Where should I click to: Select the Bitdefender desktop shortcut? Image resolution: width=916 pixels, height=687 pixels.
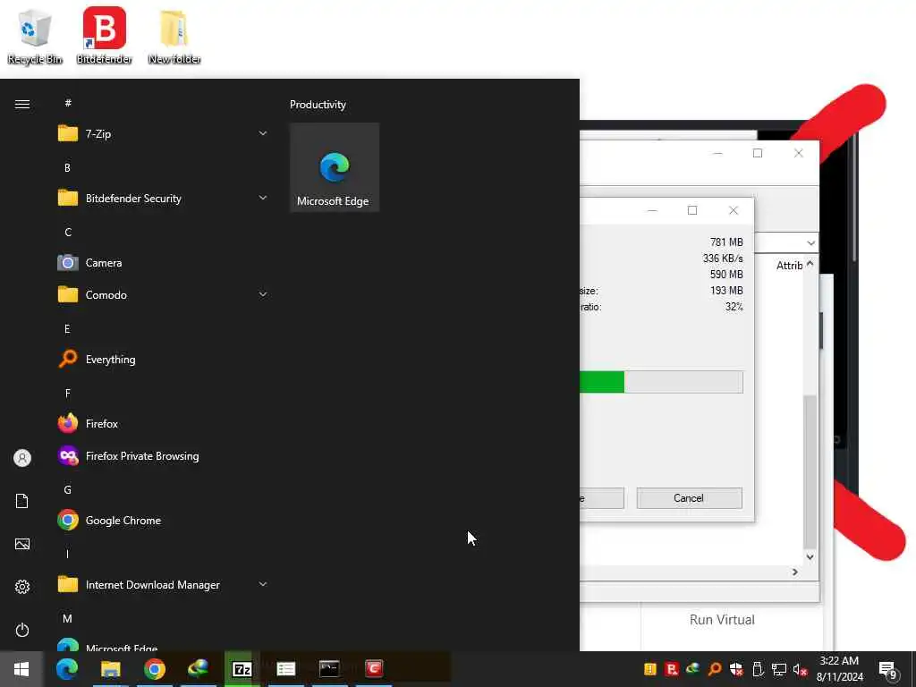click(x=104, y=36)
